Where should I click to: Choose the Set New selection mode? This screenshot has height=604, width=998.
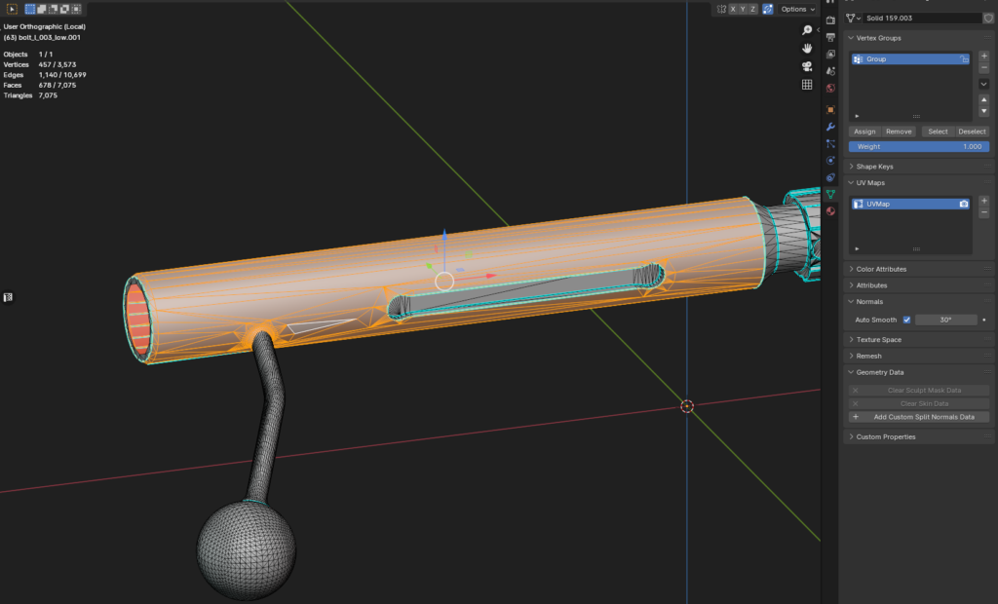[30, 9]
